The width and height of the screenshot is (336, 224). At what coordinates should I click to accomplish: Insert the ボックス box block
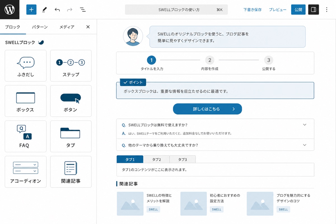25,101
